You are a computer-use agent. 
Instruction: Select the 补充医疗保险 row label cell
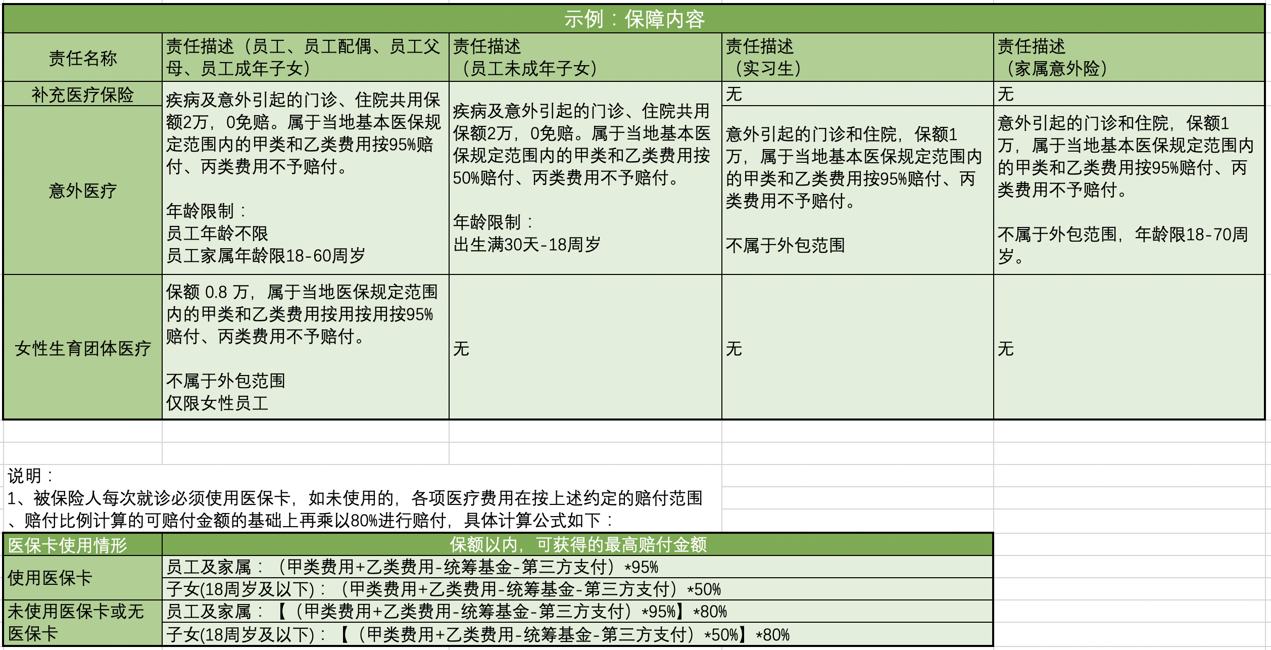point(82,95)
